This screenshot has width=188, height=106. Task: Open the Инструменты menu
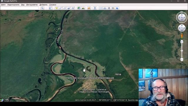click(32, 5)
